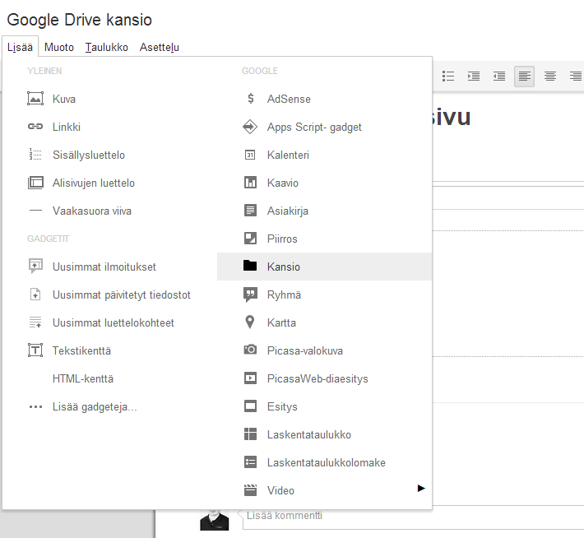
Task: Click the Kalenteri calendar icon
Action: (x=251, y=155)
